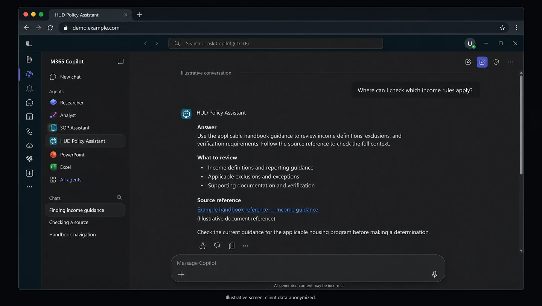
Task: Click the 'What to review' heading
Action: coord(217,158)
